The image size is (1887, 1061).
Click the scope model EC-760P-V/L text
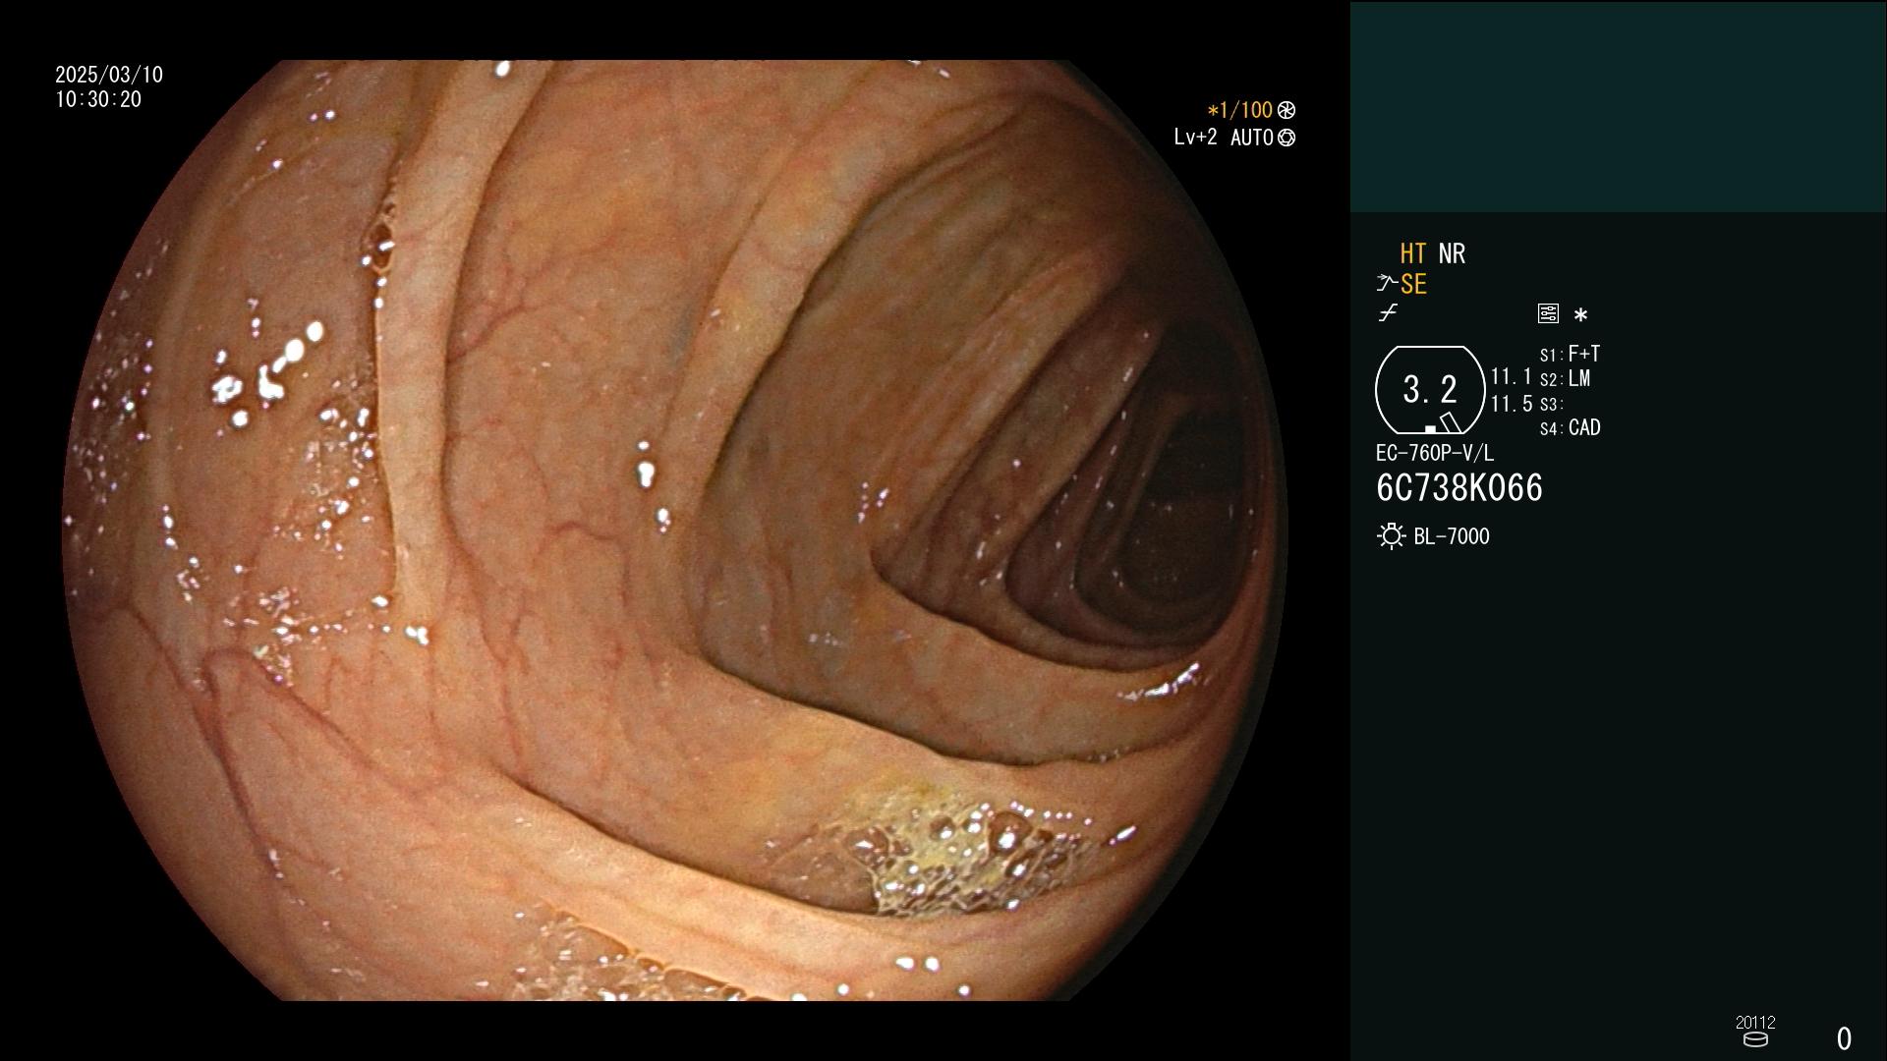[1434, 453]
